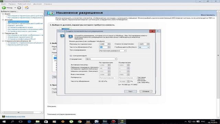The height and width of the screenshot is (124, 220).
Task: Launch Google Chrome from taskbar
Action: coord(80,122)
